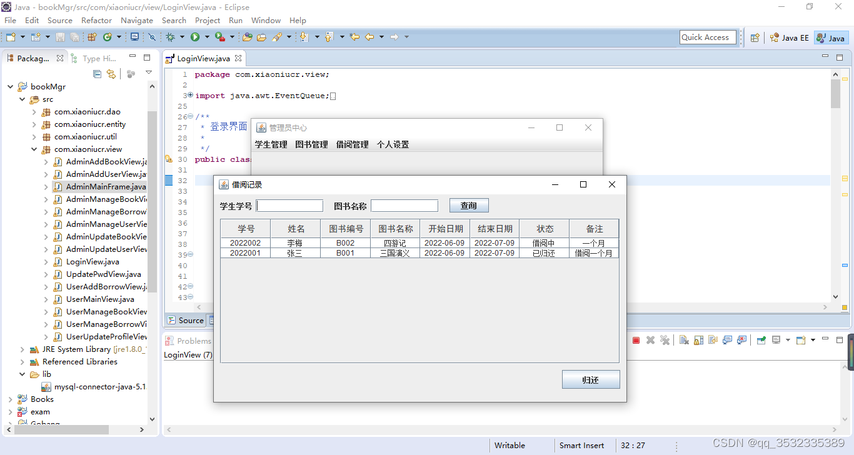This screenshot has width=854, height=455.
Task: Click the Open Type icon in toolbar
Action: coord(248,37)
